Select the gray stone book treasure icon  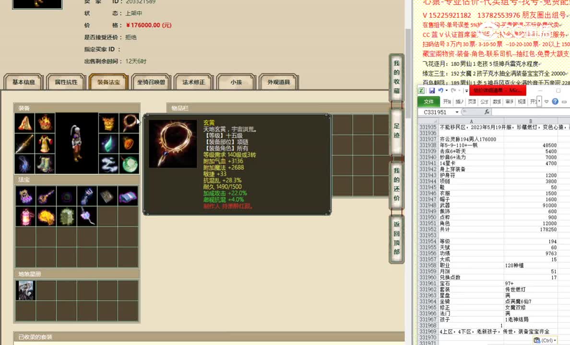[x=107, y=196]
